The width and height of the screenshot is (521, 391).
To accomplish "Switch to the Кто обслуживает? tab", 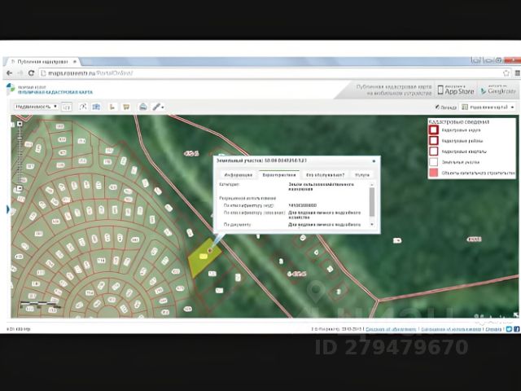I will tap(325, 174).
